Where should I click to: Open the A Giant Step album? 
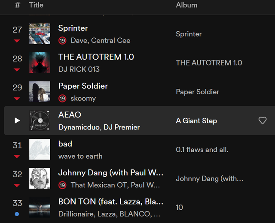[x=196, y=121]
